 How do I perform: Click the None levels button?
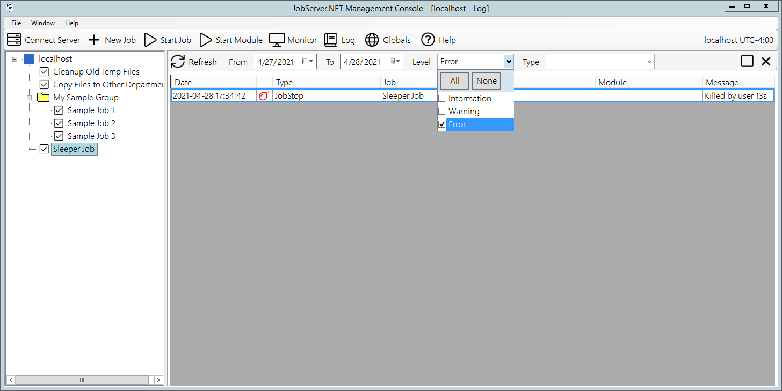[486, 81]
